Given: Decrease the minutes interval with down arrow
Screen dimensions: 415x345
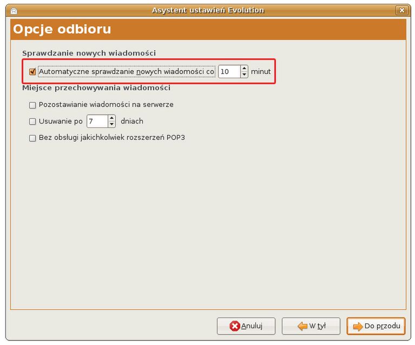Looking at the screenshot, I should coord(244,75).
